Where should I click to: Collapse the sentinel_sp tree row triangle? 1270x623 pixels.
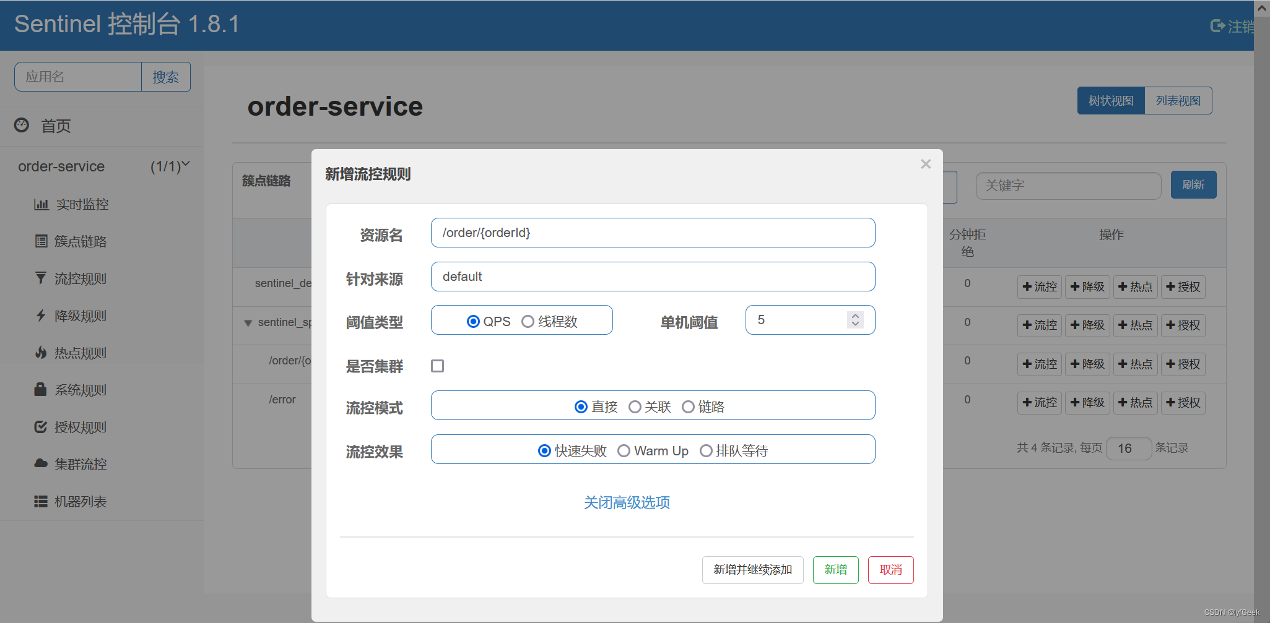pyautogui.click(x=248, y=323)
